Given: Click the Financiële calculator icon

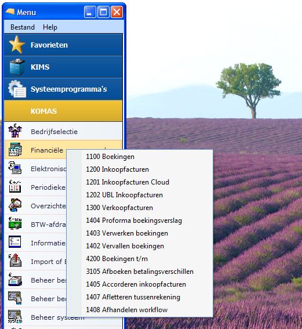Looking at the screenshot, I should 15,149.
